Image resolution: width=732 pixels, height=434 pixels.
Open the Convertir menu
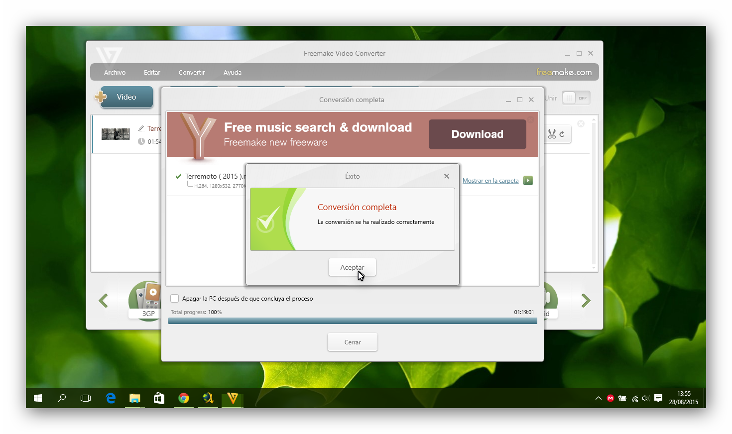(192, 73)
